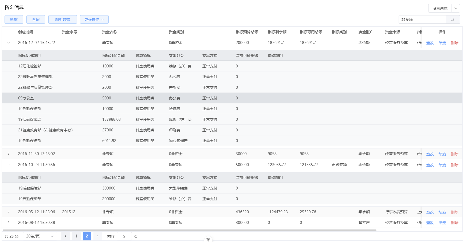Expand the 2016-05-12 11:25:06 row
The height and width of the screenshot is (242, 464).
tap(9, 212)
